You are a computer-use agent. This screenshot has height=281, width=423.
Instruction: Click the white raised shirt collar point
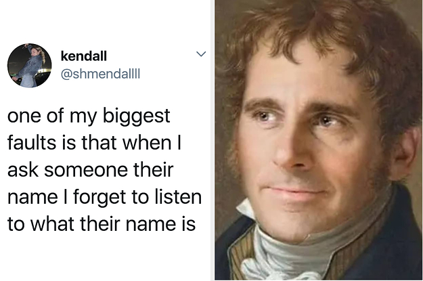pyautogui.click(x=246, y=209)
